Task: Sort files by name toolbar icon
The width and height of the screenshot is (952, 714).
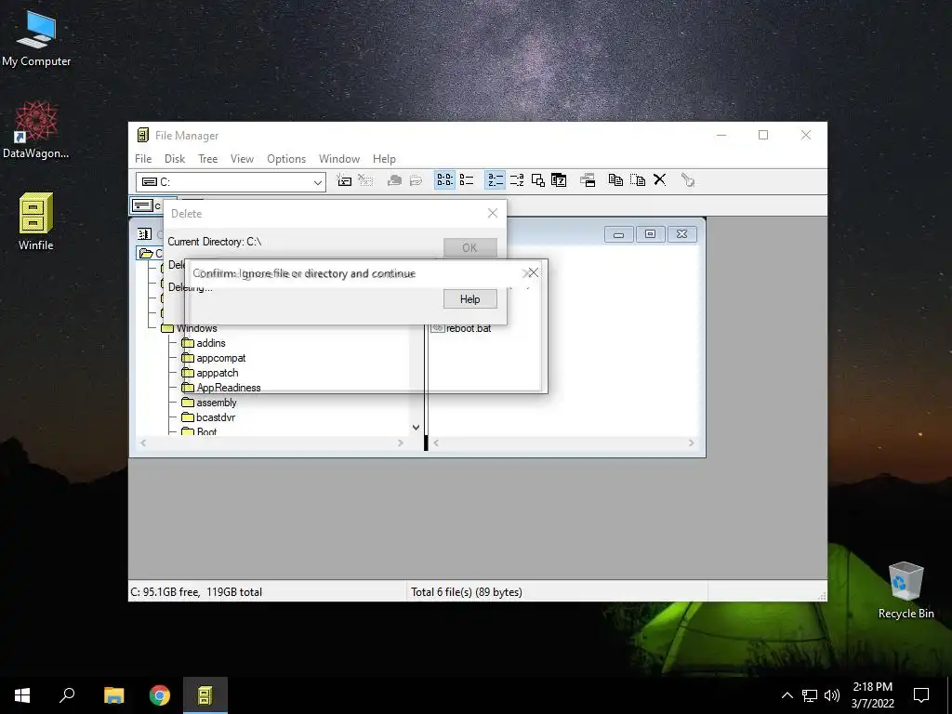Action: coord(495,180)
